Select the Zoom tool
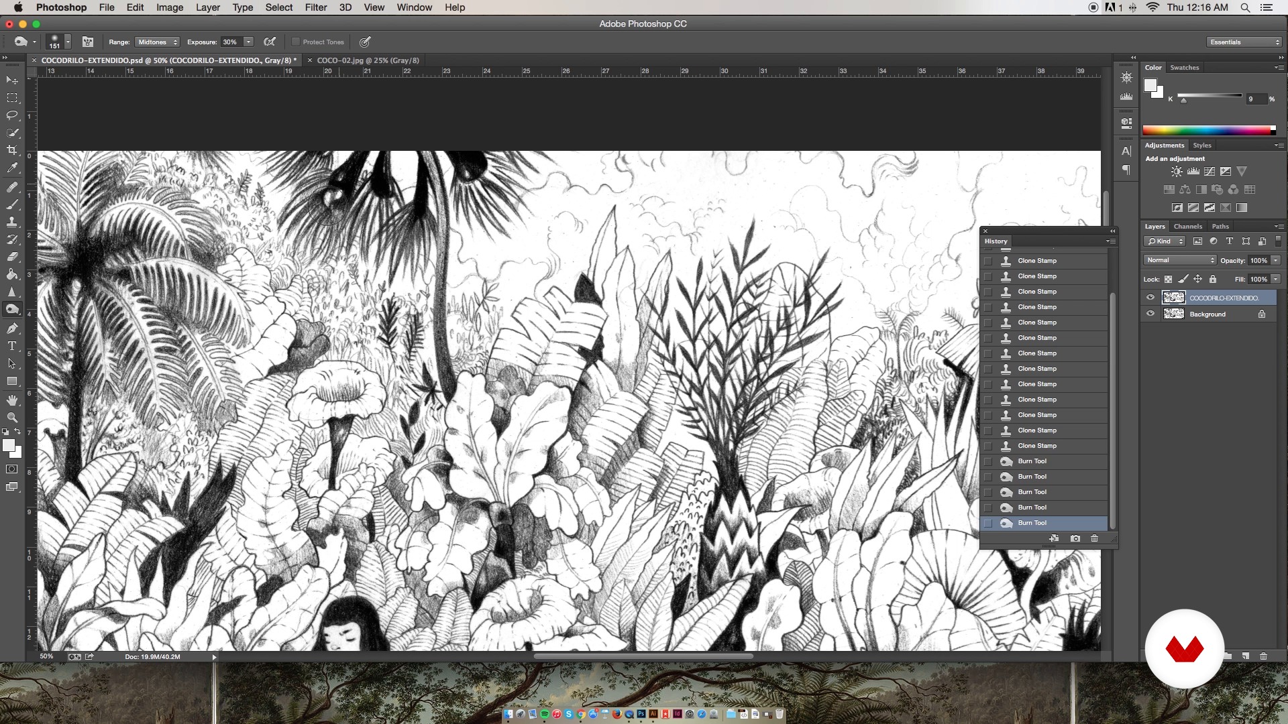This screenshot has width=1288, height=724. coord(12,418)
